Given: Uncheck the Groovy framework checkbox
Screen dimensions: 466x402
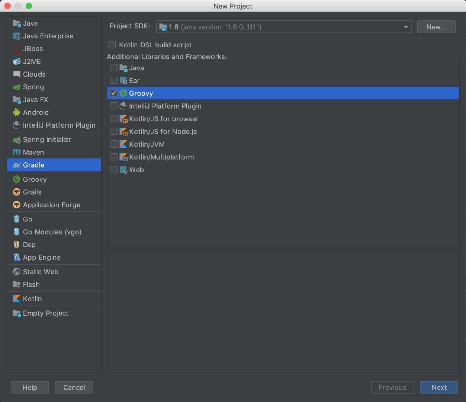Looking at the screenshot, I should tap(114, 93).
